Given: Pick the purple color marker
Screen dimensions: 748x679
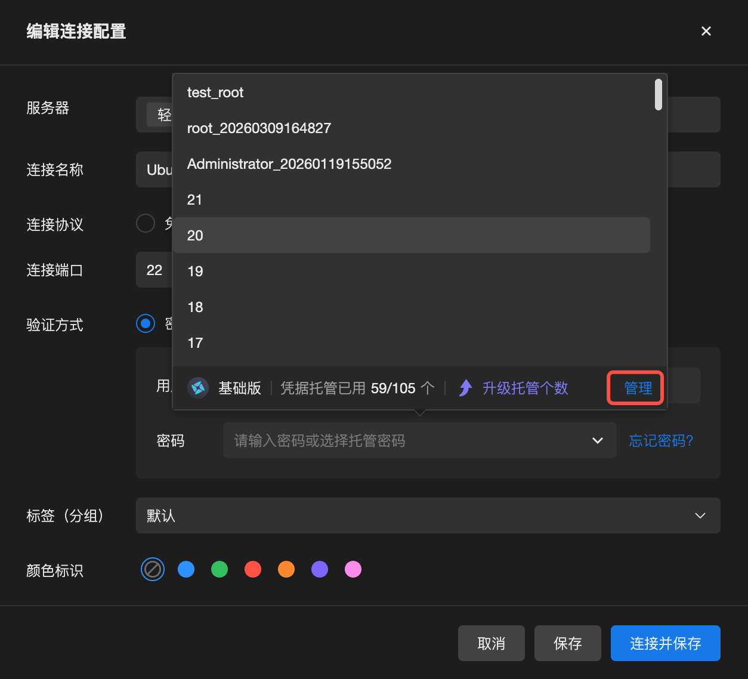Looking at the screenshot, I should (320, 569).
